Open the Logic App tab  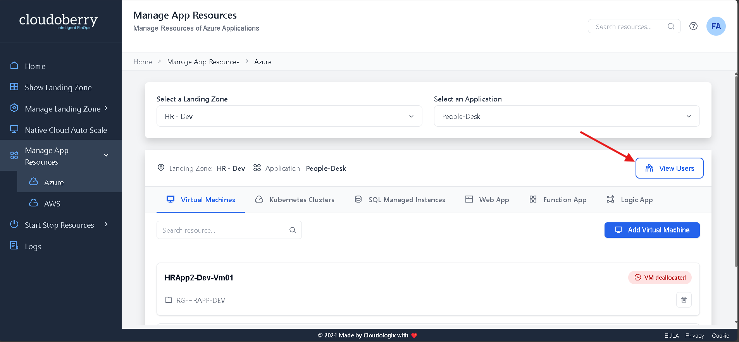(630, 200)
